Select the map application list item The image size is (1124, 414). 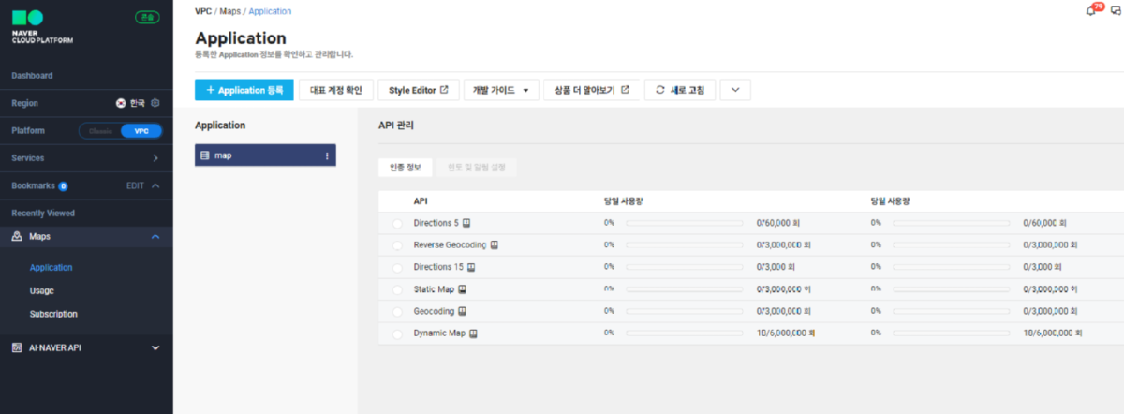tap(258, 155)
